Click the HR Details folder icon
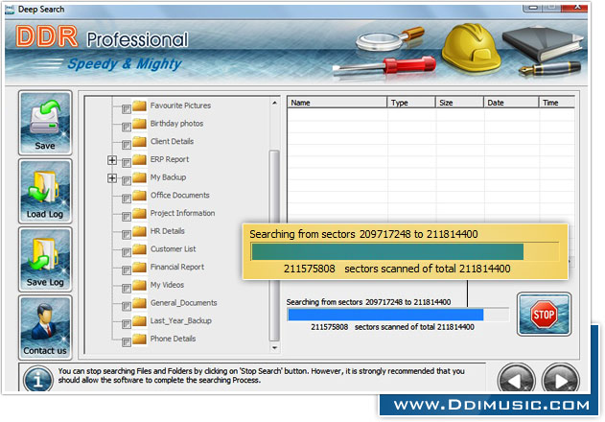This screenshot has height=422, width=605. tap(140, 231)
